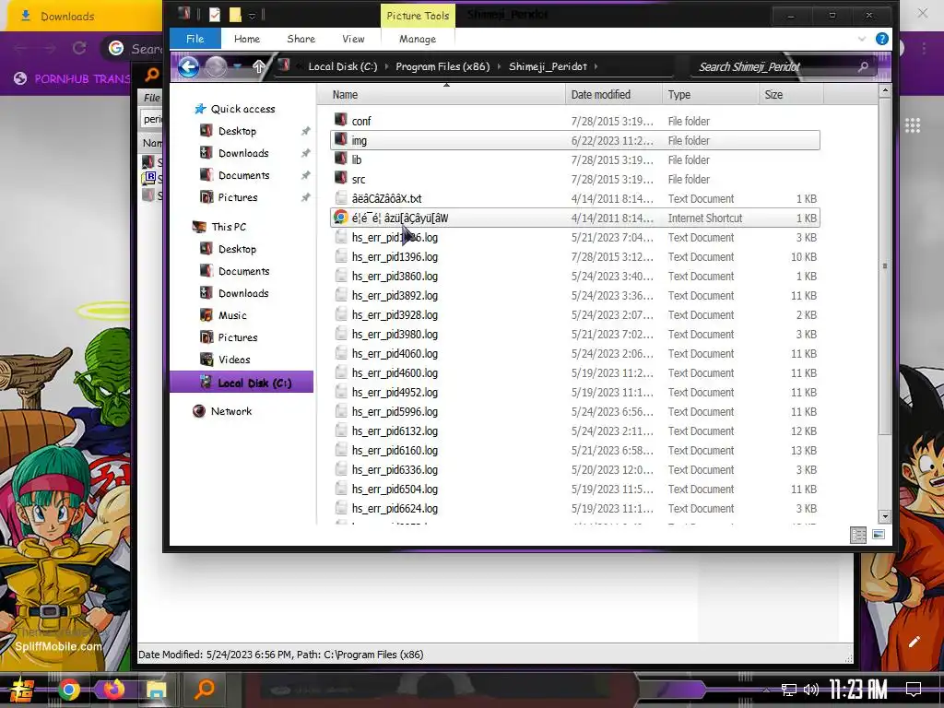Open Downloads under Quick access
Image resolution: width=944 pixels, height=708 pixels.
[243, 153]
